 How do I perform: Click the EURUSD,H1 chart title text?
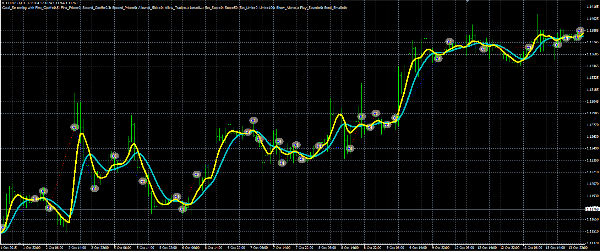(16, 3)
